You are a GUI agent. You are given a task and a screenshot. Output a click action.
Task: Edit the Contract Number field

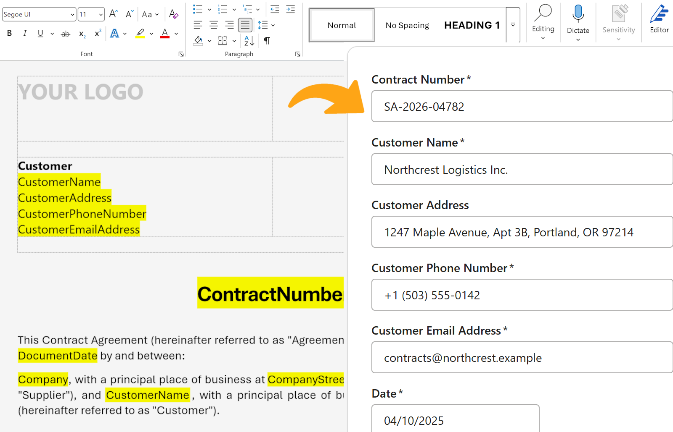point(522,106)
